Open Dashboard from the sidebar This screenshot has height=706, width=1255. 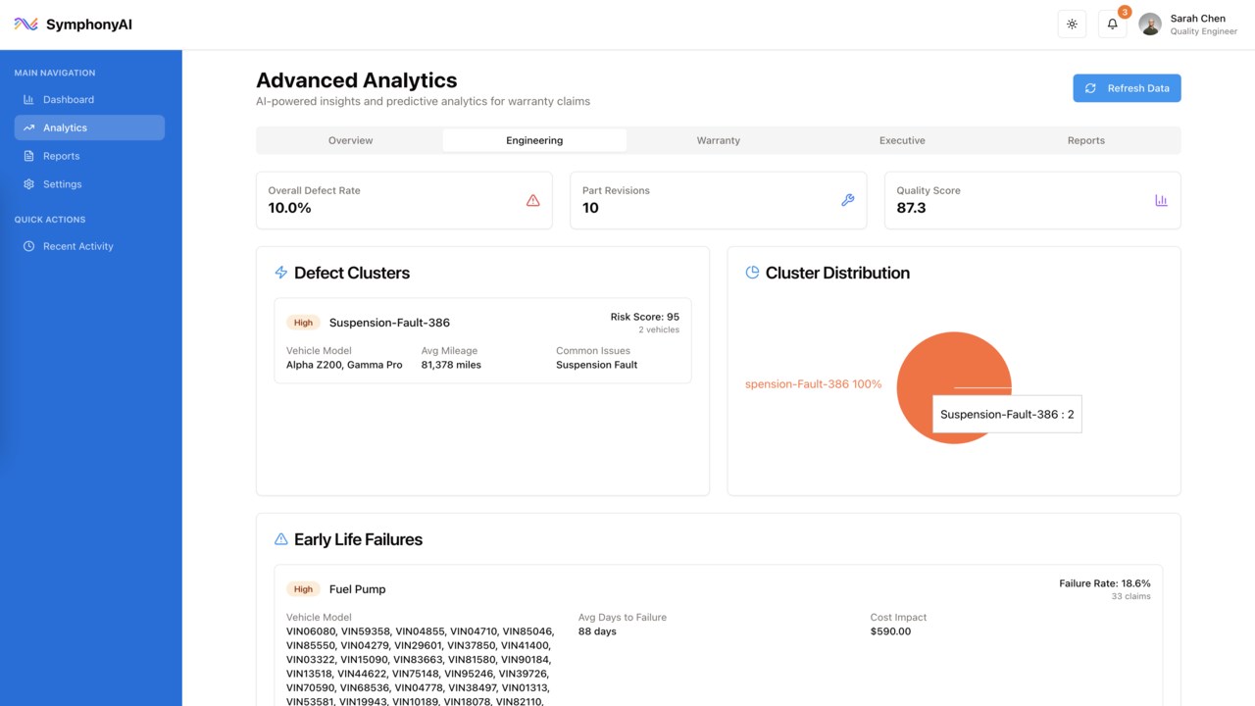68,99
